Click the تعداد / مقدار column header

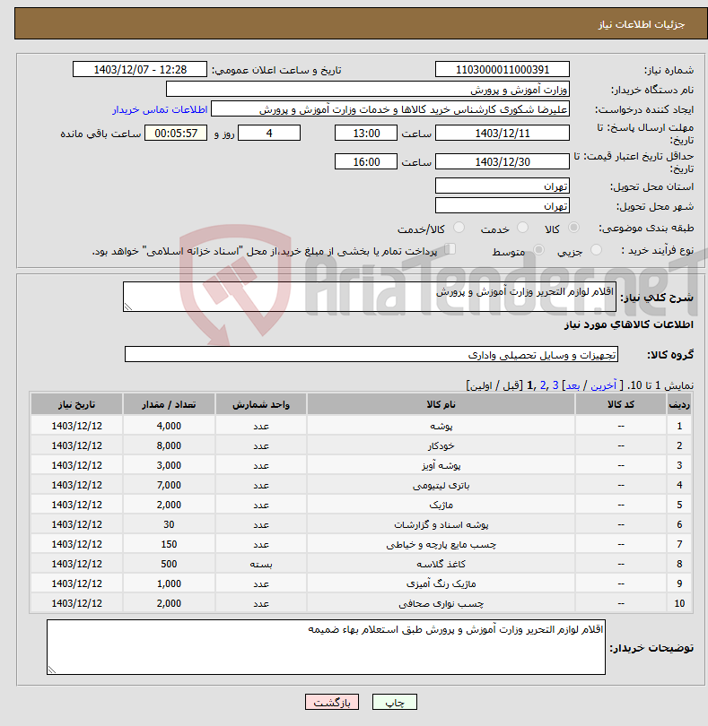click(x=169, y=404)
